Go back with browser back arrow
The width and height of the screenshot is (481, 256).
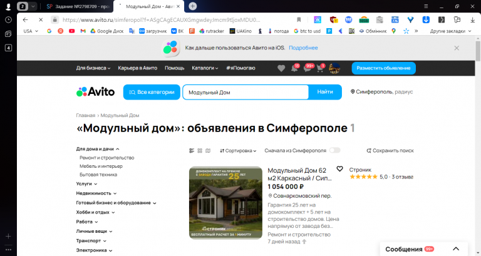(x=26, y=20)
